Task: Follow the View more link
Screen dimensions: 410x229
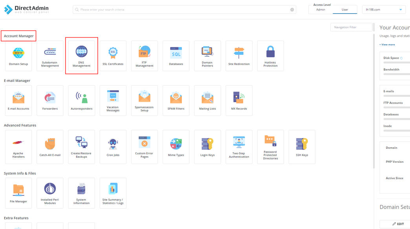Action: pyautogui.click(x=388, y=45)
